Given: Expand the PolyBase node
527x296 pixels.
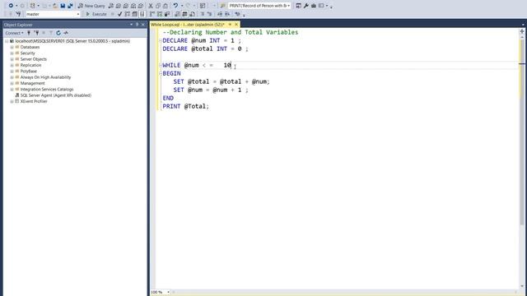Looking at the screenshot, I should [12, 72].
